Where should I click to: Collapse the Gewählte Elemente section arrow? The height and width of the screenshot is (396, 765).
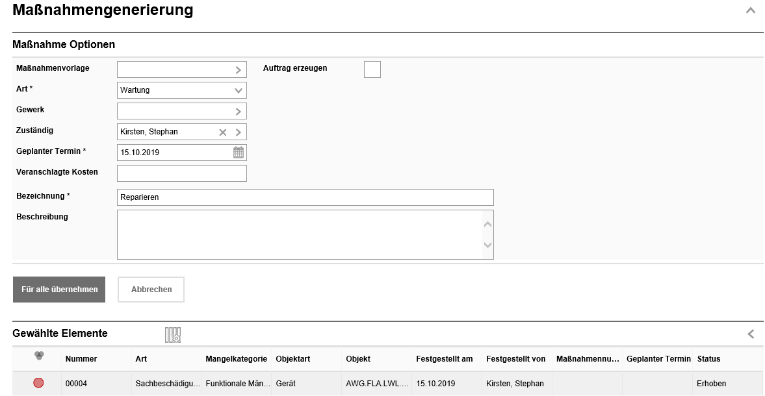[x=751, y=334]
